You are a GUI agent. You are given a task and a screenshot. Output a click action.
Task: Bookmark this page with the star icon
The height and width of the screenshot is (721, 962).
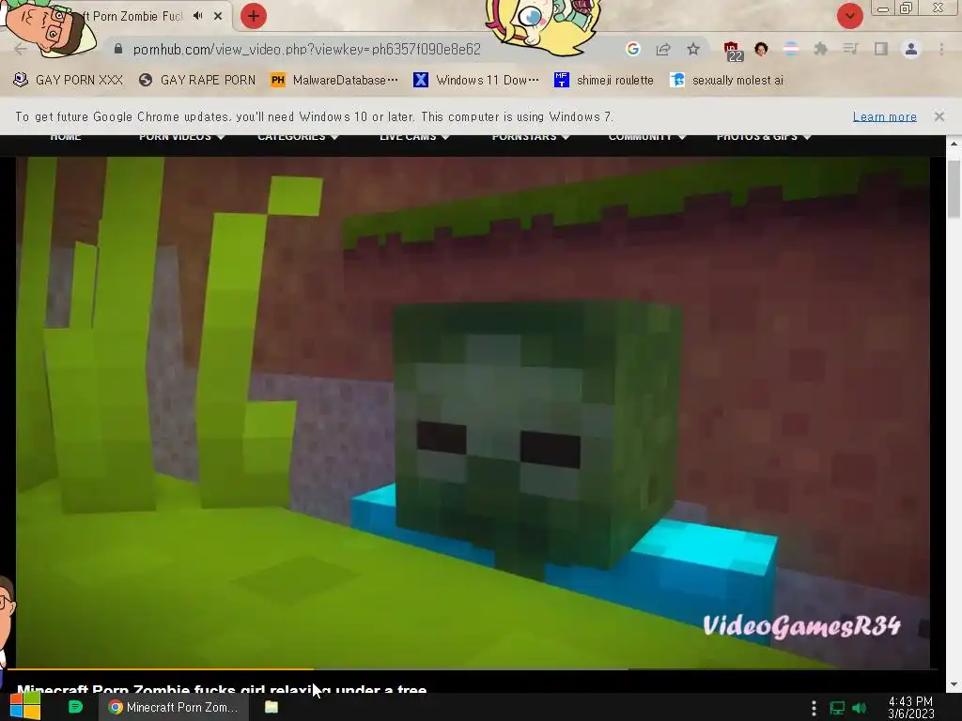tap(693, 49)
